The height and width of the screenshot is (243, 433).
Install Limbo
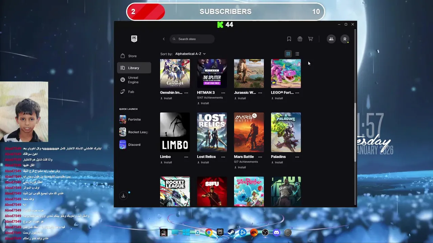click(x=166, y=162)
